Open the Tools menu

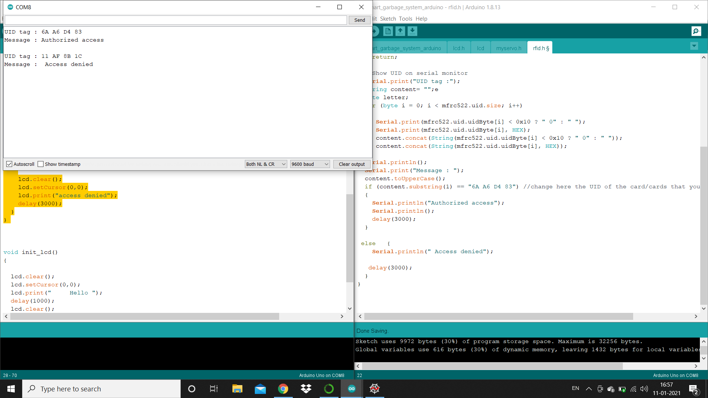tap(406, 19)
